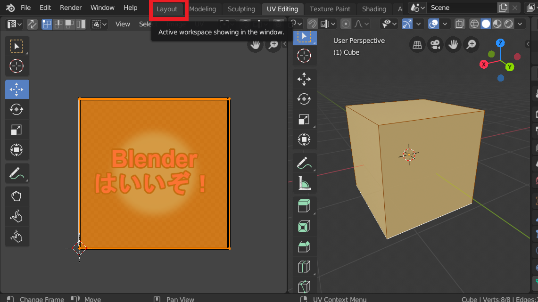Select the Cursor tool in 3D viewport
This screenshot has height=302, width=538.
click(x=304, y=56)
